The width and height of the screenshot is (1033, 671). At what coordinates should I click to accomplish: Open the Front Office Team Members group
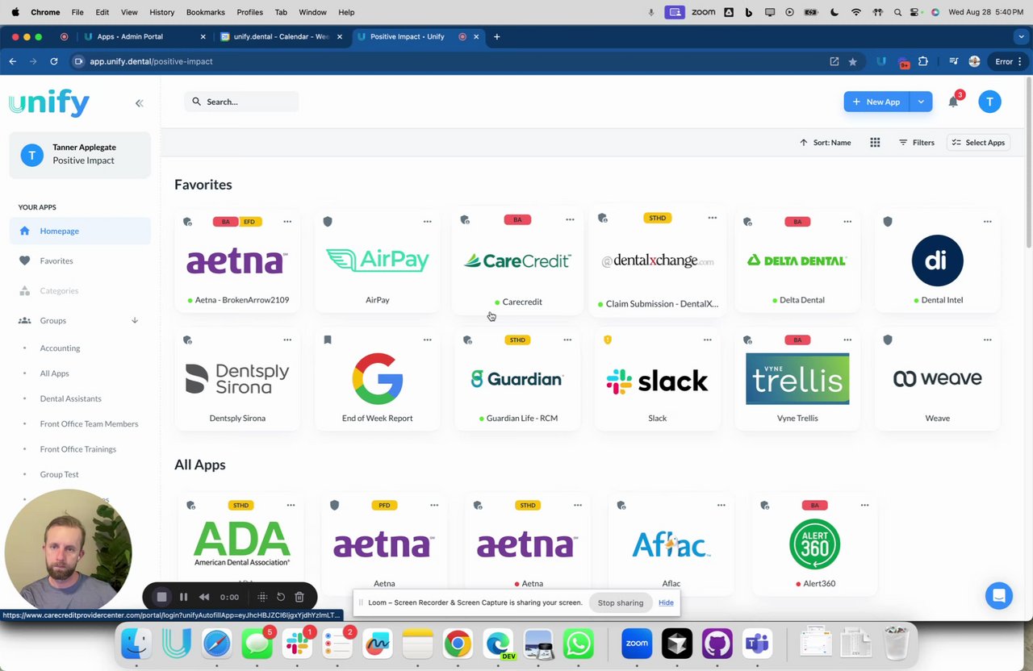coord(89,423)
